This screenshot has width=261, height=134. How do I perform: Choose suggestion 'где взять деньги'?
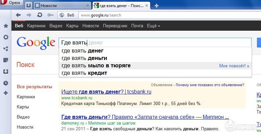155,58
